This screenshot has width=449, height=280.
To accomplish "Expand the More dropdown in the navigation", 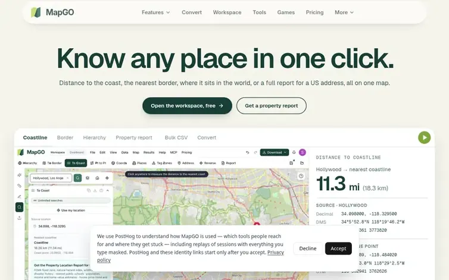I will [x=344, y=12].
